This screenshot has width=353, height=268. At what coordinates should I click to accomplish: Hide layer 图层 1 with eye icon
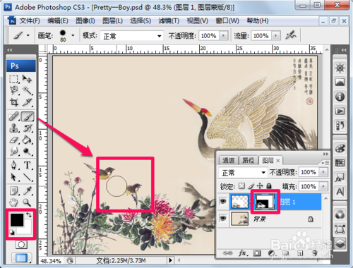pos(223,201)
